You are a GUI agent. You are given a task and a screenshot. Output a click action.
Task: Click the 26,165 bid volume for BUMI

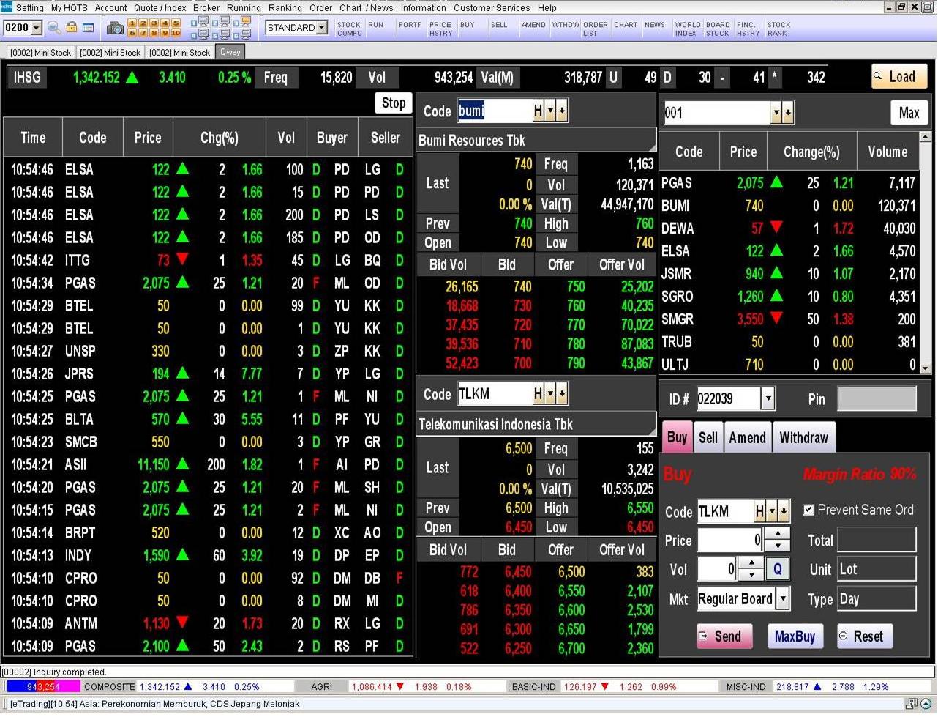[462, 286]
